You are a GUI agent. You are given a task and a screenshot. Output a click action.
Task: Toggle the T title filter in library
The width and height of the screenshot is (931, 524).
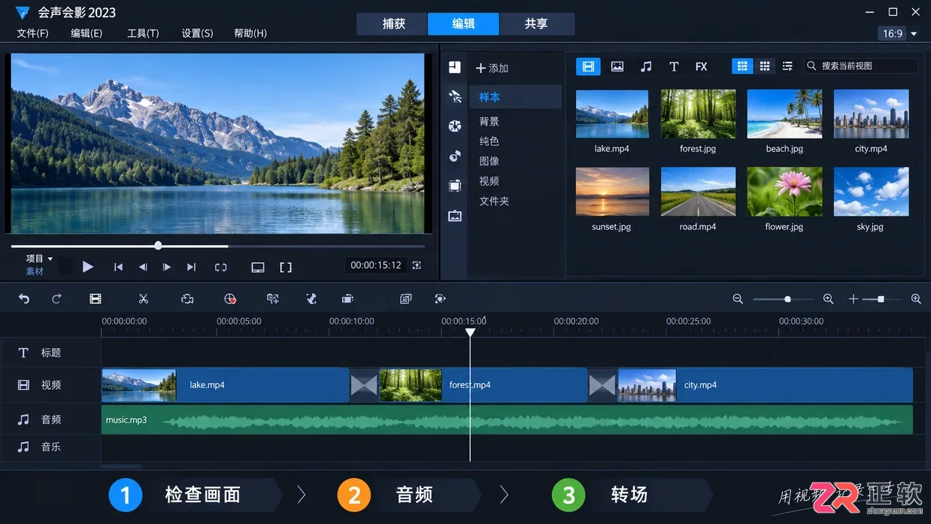[674, 66]
